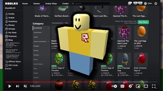Open the 2020 Reflections blog post
This screenshot has height=91, width=163.
[12, 57]
